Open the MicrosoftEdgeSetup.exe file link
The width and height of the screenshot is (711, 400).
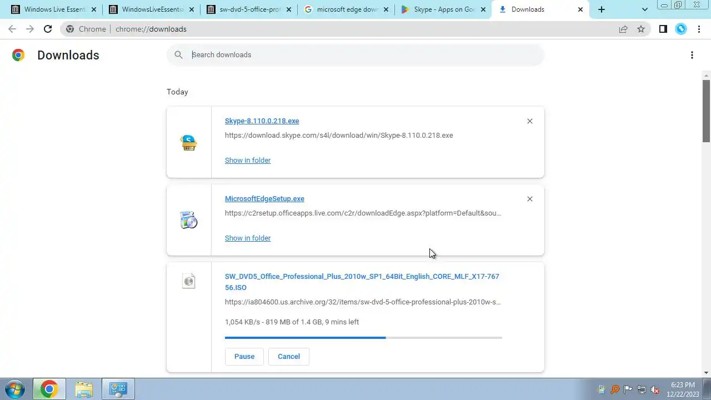pyautogui.click(x=264, y=199)
